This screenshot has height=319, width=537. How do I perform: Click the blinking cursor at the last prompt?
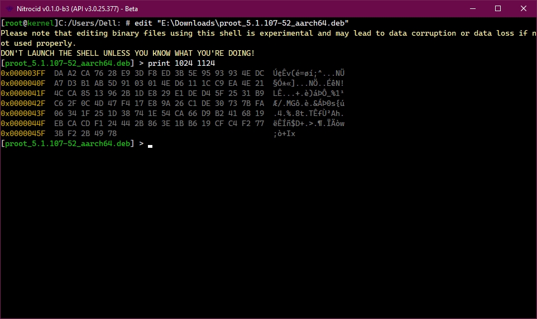click(150, 146)
